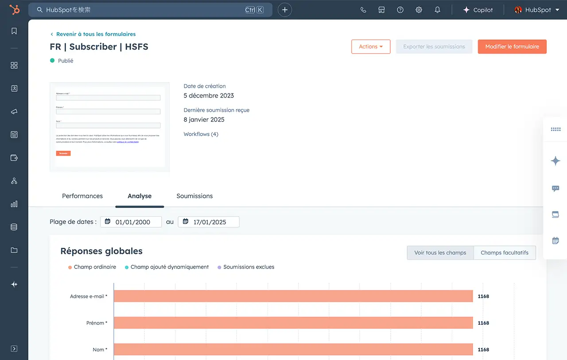
Task: Open the notifications bell
Action: point(437,10)
